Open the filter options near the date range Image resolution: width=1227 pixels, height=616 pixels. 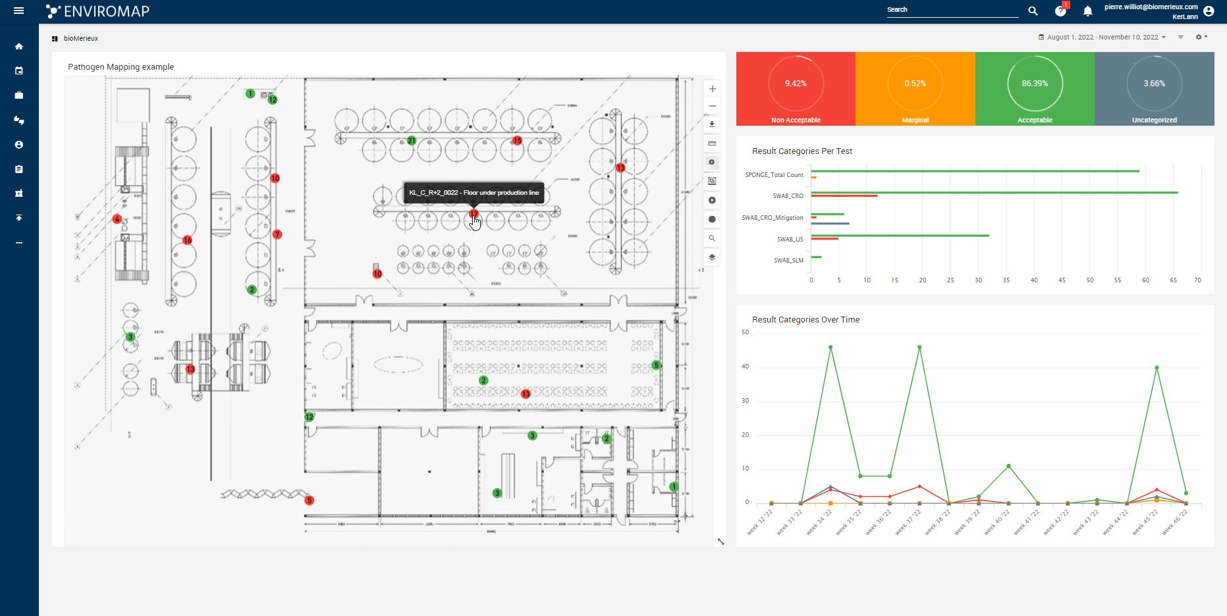(1180, 37)
